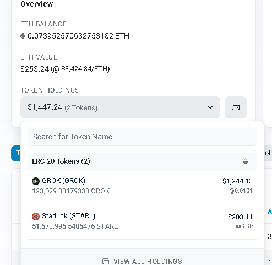272x265 pixels.
Task: Toggle the $1,447.24 token holdings dropdown
Action: [120, 107]
